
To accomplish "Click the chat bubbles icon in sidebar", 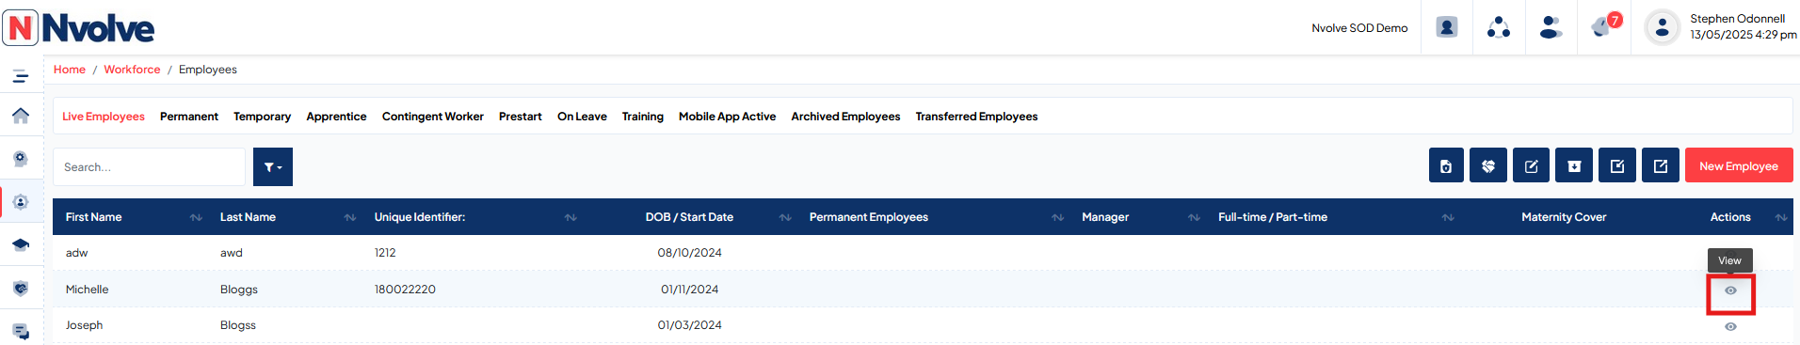I will [21, 331].
